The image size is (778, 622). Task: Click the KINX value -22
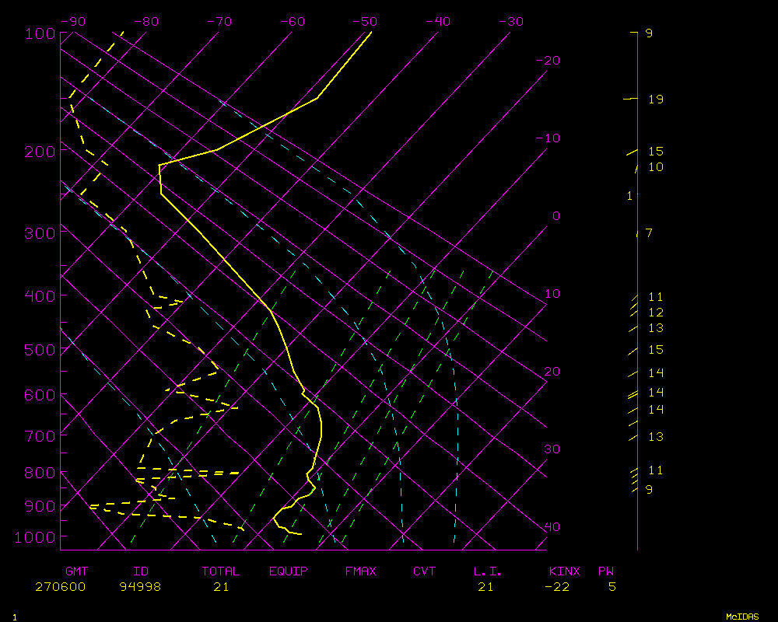click(x=557, y=587)
